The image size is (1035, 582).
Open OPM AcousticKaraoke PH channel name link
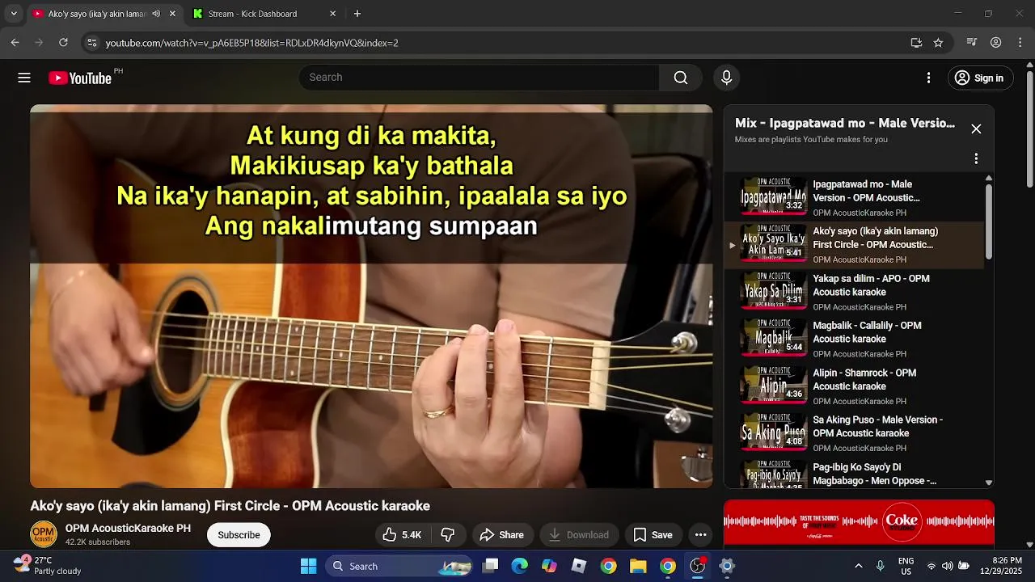[128, 529]
